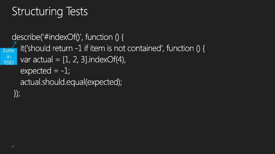This screenshot has width=275, height=154.
Task: Click the word 'Structuring' in the title
Action: click(x=37, y=12)
